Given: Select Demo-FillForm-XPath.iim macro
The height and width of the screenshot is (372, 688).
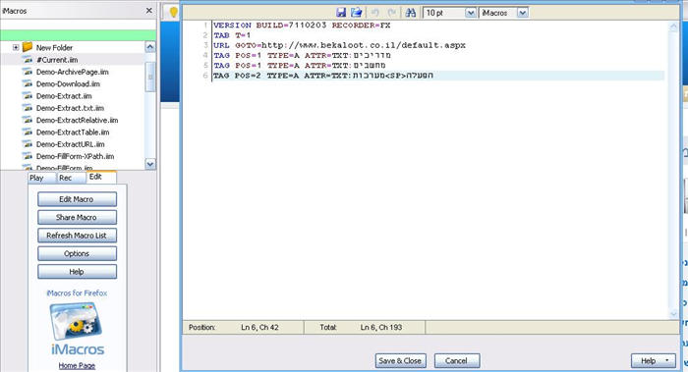Looking at the screenshot, I should coord(75,156).
